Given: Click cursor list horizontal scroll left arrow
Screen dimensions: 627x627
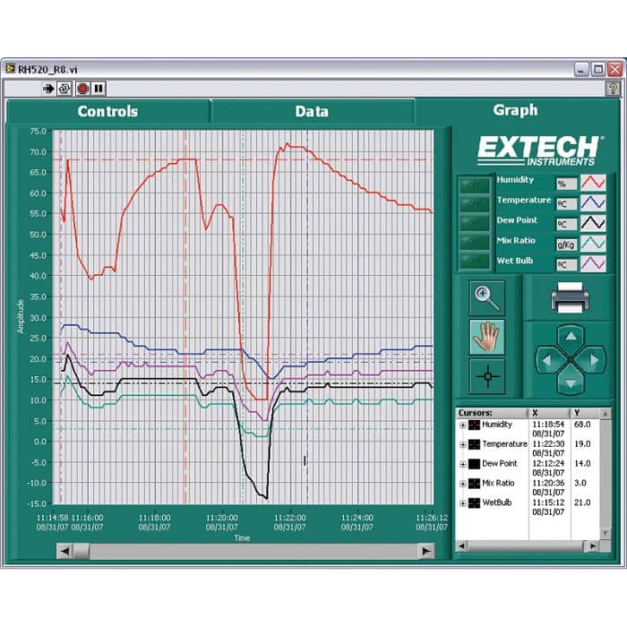Looking at the screenshot, I should pos(461,545).
